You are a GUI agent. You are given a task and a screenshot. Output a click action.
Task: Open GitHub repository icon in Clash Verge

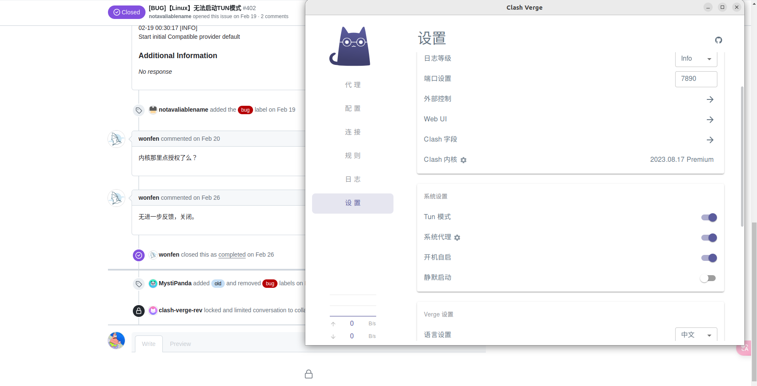click(719, 40)
